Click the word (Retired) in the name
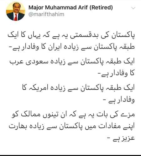The image size is (141, 156). (x=101, y=8)
